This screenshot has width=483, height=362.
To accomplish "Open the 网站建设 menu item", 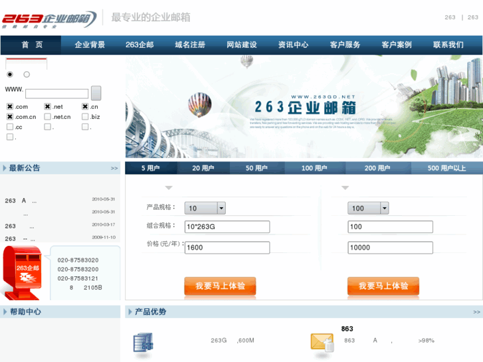I will (x=242, y=45).
